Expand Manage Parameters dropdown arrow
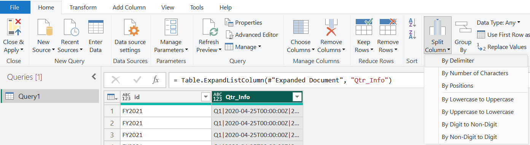Screen dimensions: 530x145 coord(186,50)
